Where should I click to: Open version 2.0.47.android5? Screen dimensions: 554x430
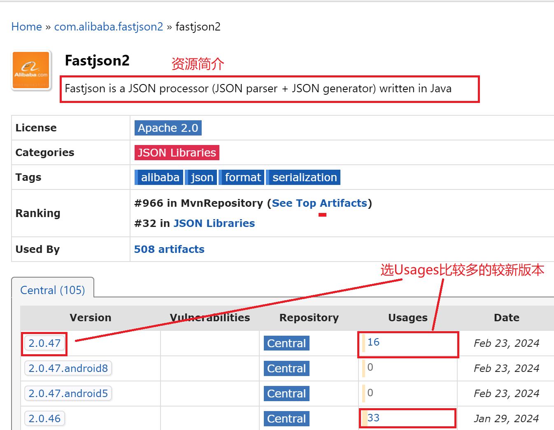(x=68, y=393)
